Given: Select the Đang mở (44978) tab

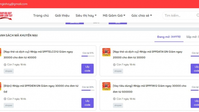Looking at the screenshot, I should click(169, 37).
